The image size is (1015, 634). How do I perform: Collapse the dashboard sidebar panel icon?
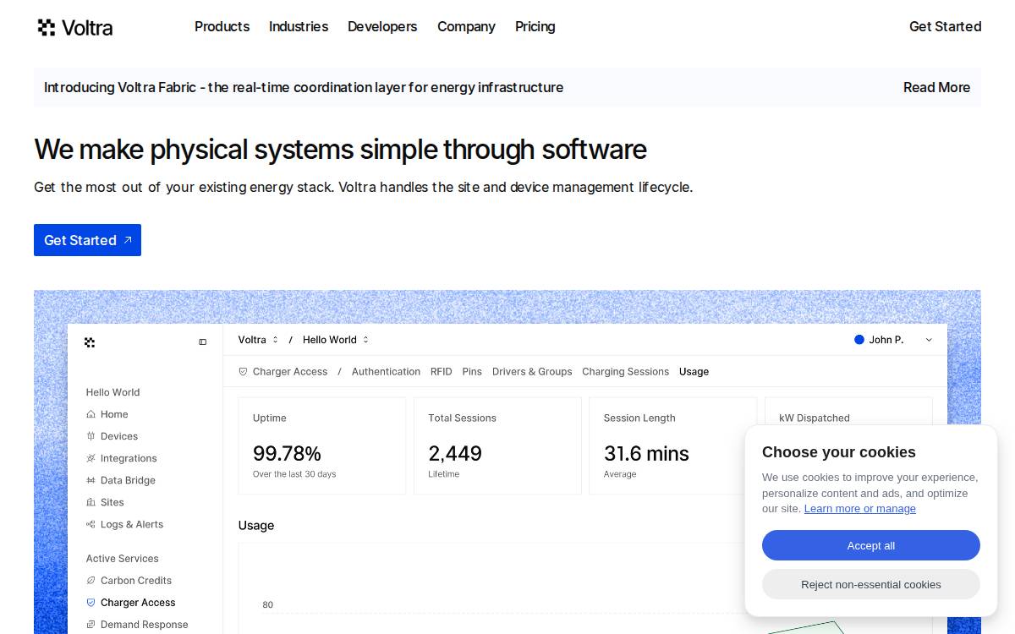click(203, 342)
